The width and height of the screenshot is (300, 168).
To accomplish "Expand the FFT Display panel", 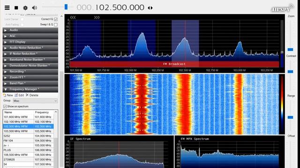I will coord(30,42).
